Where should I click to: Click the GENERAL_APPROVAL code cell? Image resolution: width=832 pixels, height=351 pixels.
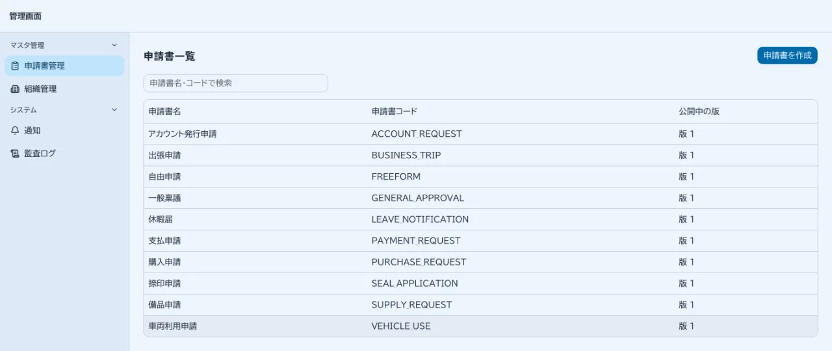click(418, 198)
